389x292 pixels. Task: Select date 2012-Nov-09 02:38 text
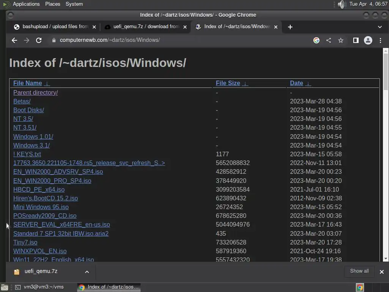[316, 198]
